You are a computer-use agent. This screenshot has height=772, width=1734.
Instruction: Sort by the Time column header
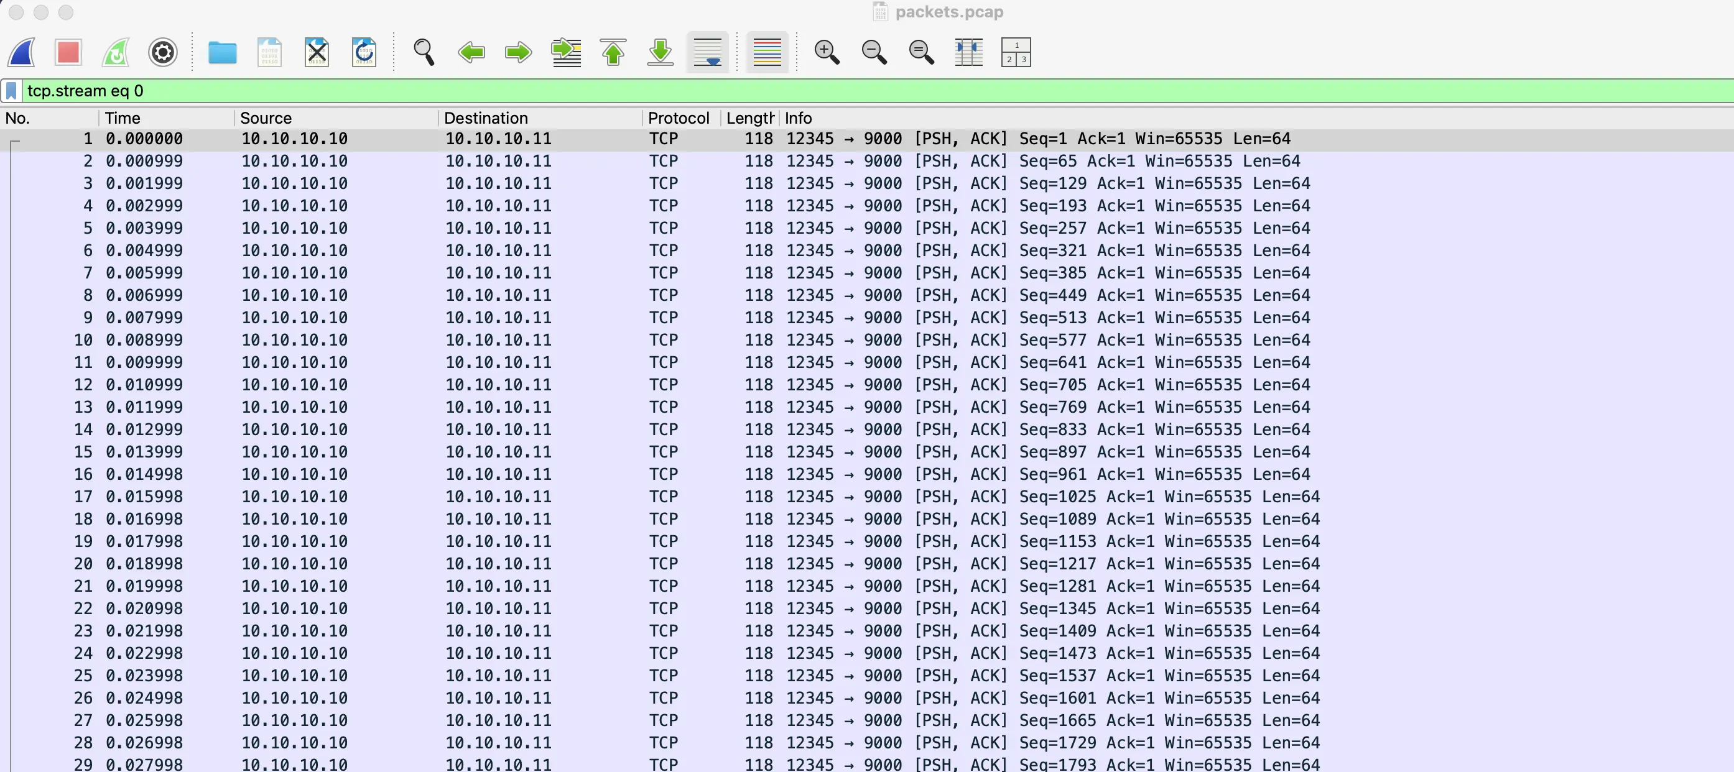point(167,118)
